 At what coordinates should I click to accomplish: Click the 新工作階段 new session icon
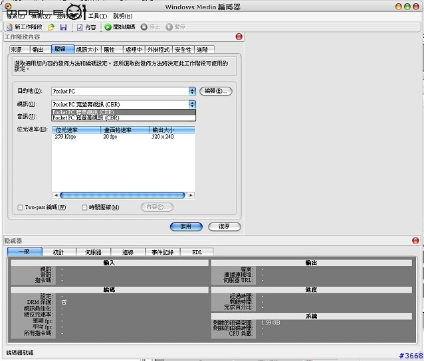tap(10, 27)
